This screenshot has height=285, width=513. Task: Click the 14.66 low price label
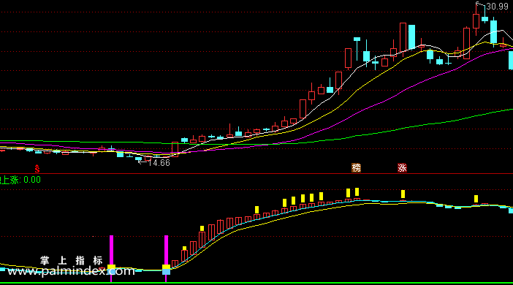point(159,163)
